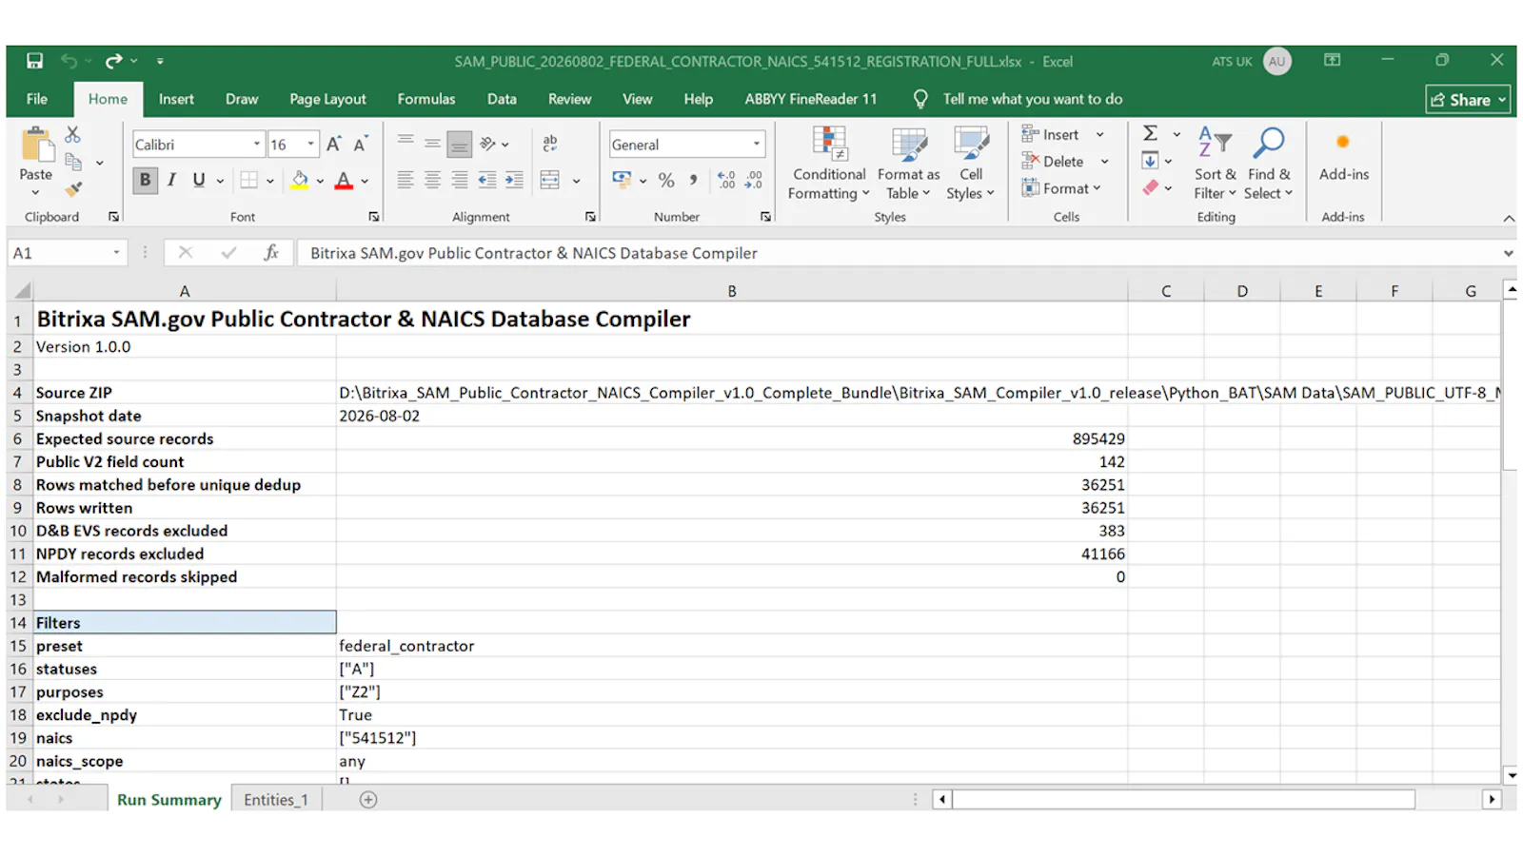Switch to the Page Layout tab

click(327, 99)
